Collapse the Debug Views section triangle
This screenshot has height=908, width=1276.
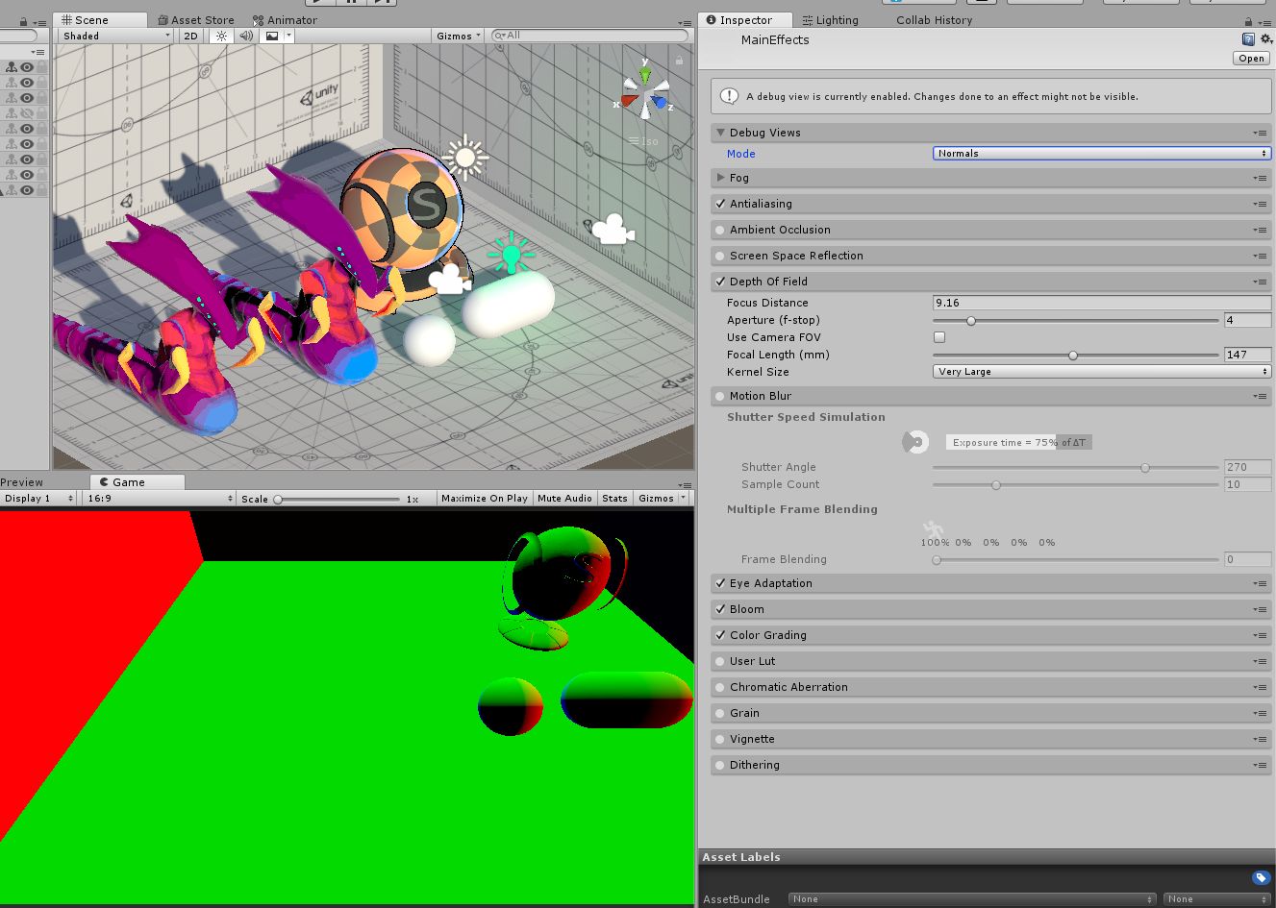(720, 133)
